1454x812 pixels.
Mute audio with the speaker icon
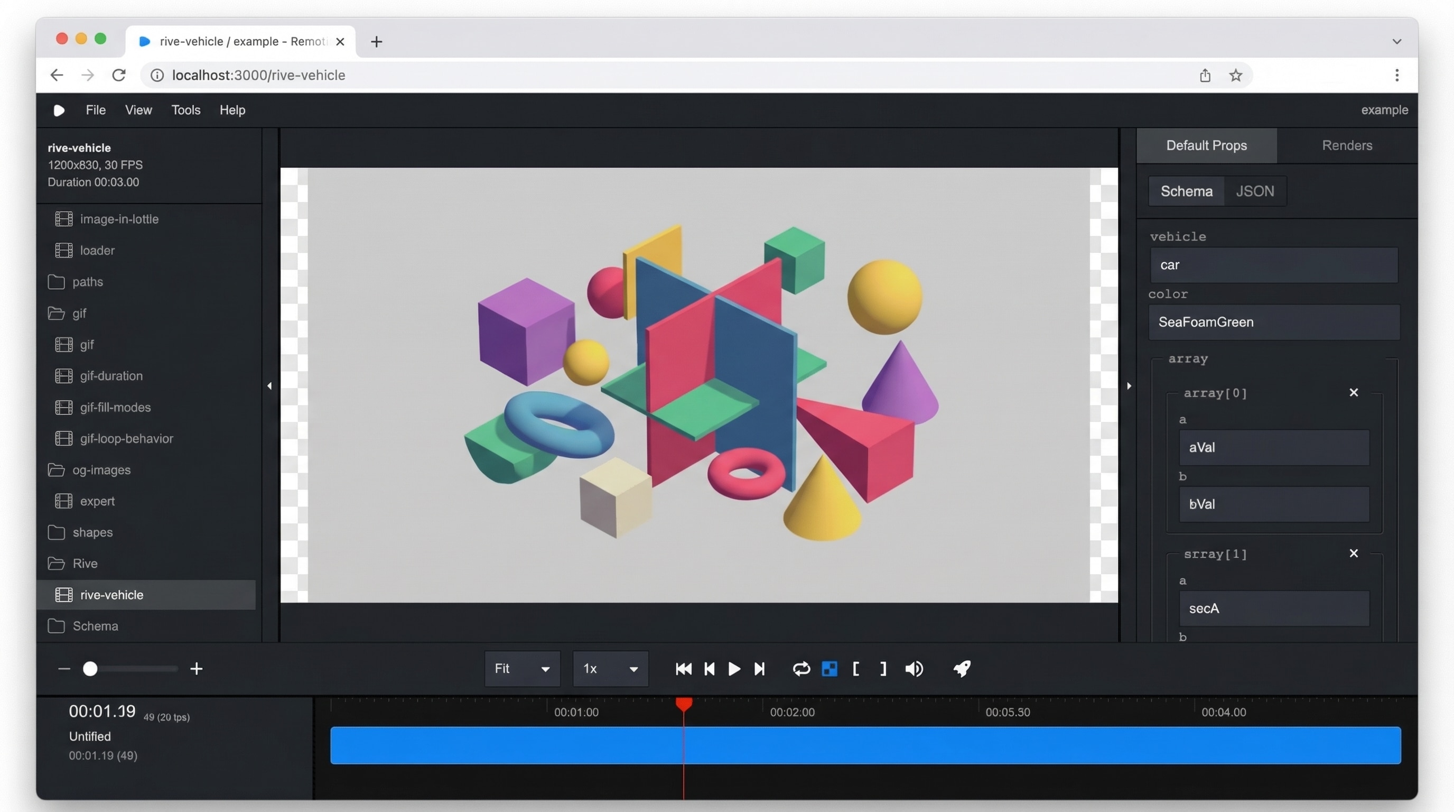914,669
